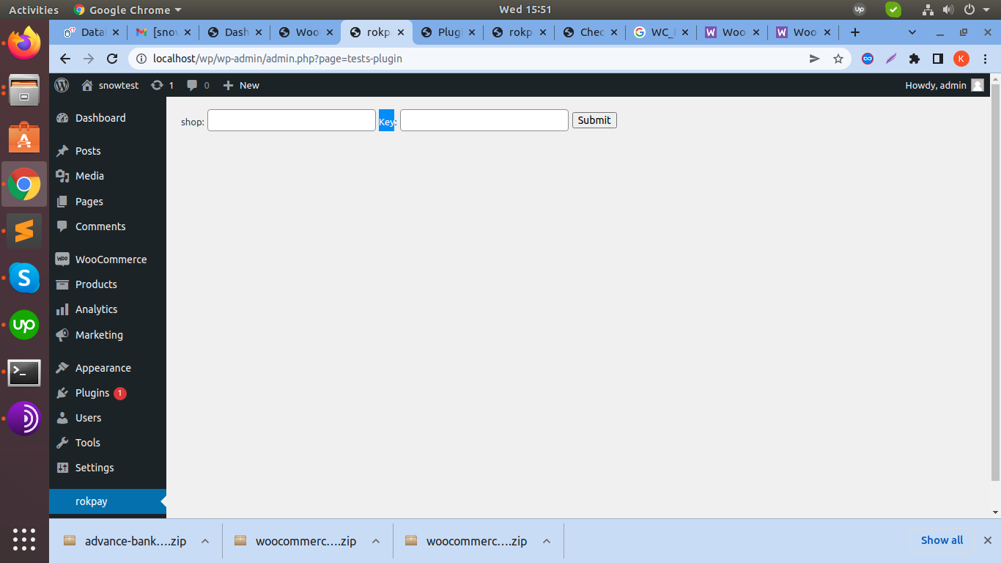
Task: Click the browser back arrow
Action: (x=65, y=59)
